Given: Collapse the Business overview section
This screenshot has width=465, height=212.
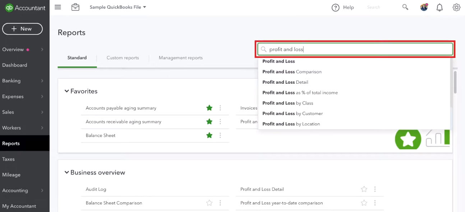Looking at the screenshot, I should (66, 172).
